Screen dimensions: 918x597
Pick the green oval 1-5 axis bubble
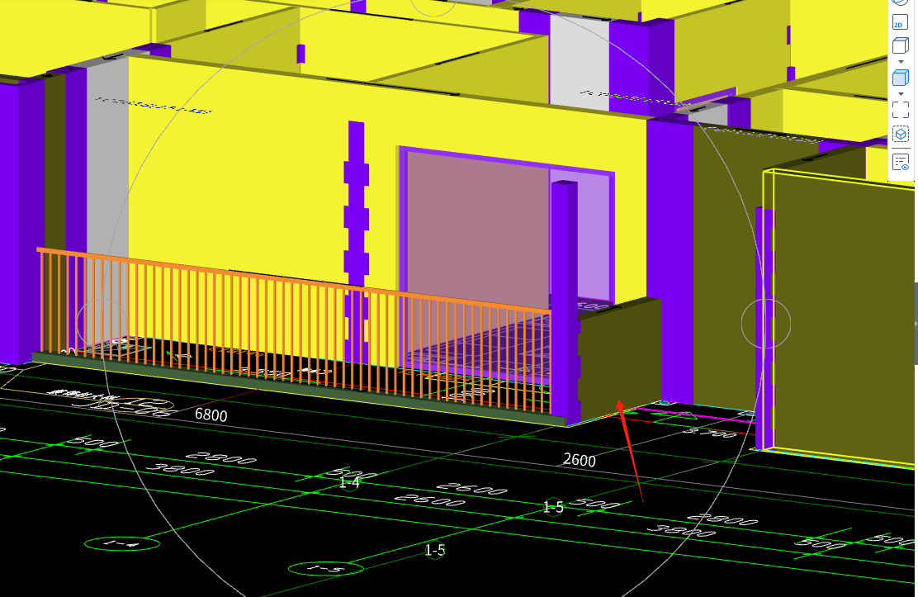point(325,568)
